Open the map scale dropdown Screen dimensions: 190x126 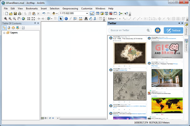point(87,13)
